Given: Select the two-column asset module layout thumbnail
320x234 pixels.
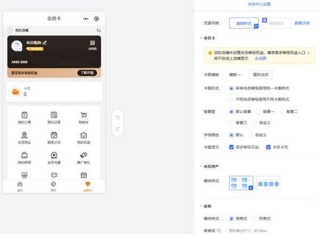Looking at the screenshot, I should coord(241,183).
